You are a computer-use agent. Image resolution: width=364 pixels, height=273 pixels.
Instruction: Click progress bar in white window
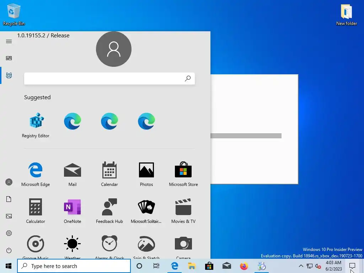(246, 136)
